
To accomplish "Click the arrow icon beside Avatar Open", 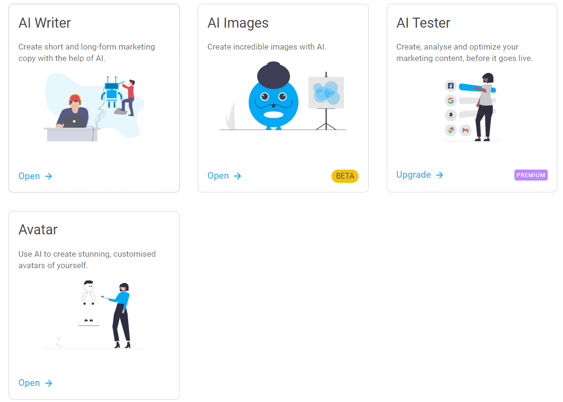I will click(49, 383).
